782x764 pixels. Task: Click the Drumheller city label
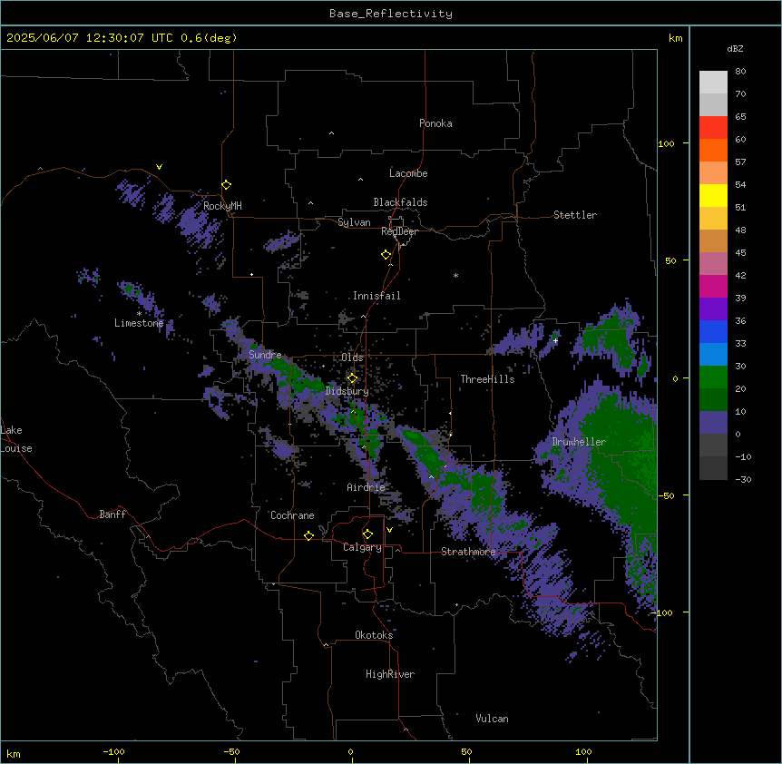pyautogui.click(x=579, y=442)
